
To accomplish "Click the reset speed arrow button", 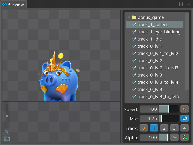I will (x=184, y=109).
